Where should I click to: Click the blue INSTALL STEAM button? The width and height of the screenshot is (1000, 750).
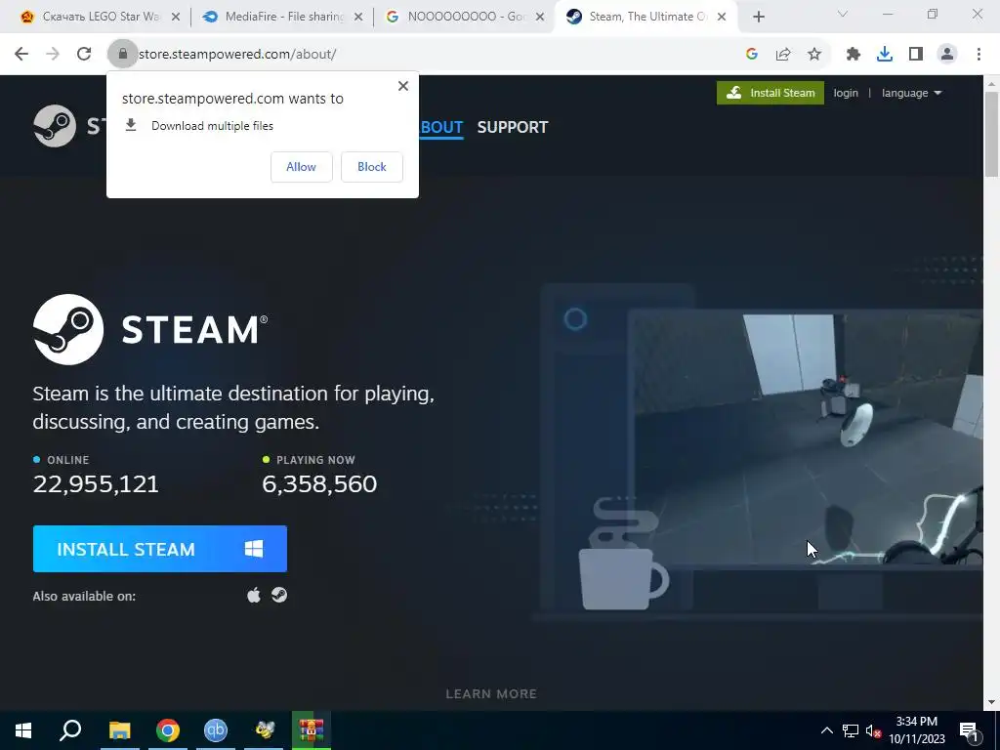(160, 549)
